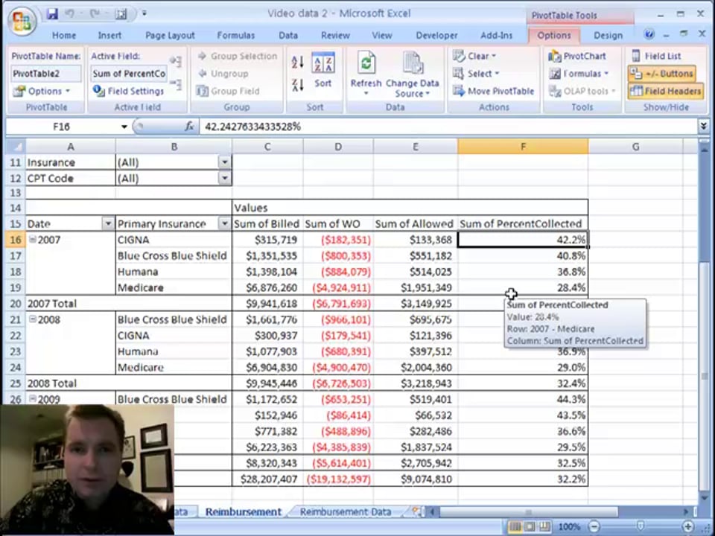This screenshot has width=715, height=536.
Task: Click the zoom slider handle
Action: pos(641,527)
